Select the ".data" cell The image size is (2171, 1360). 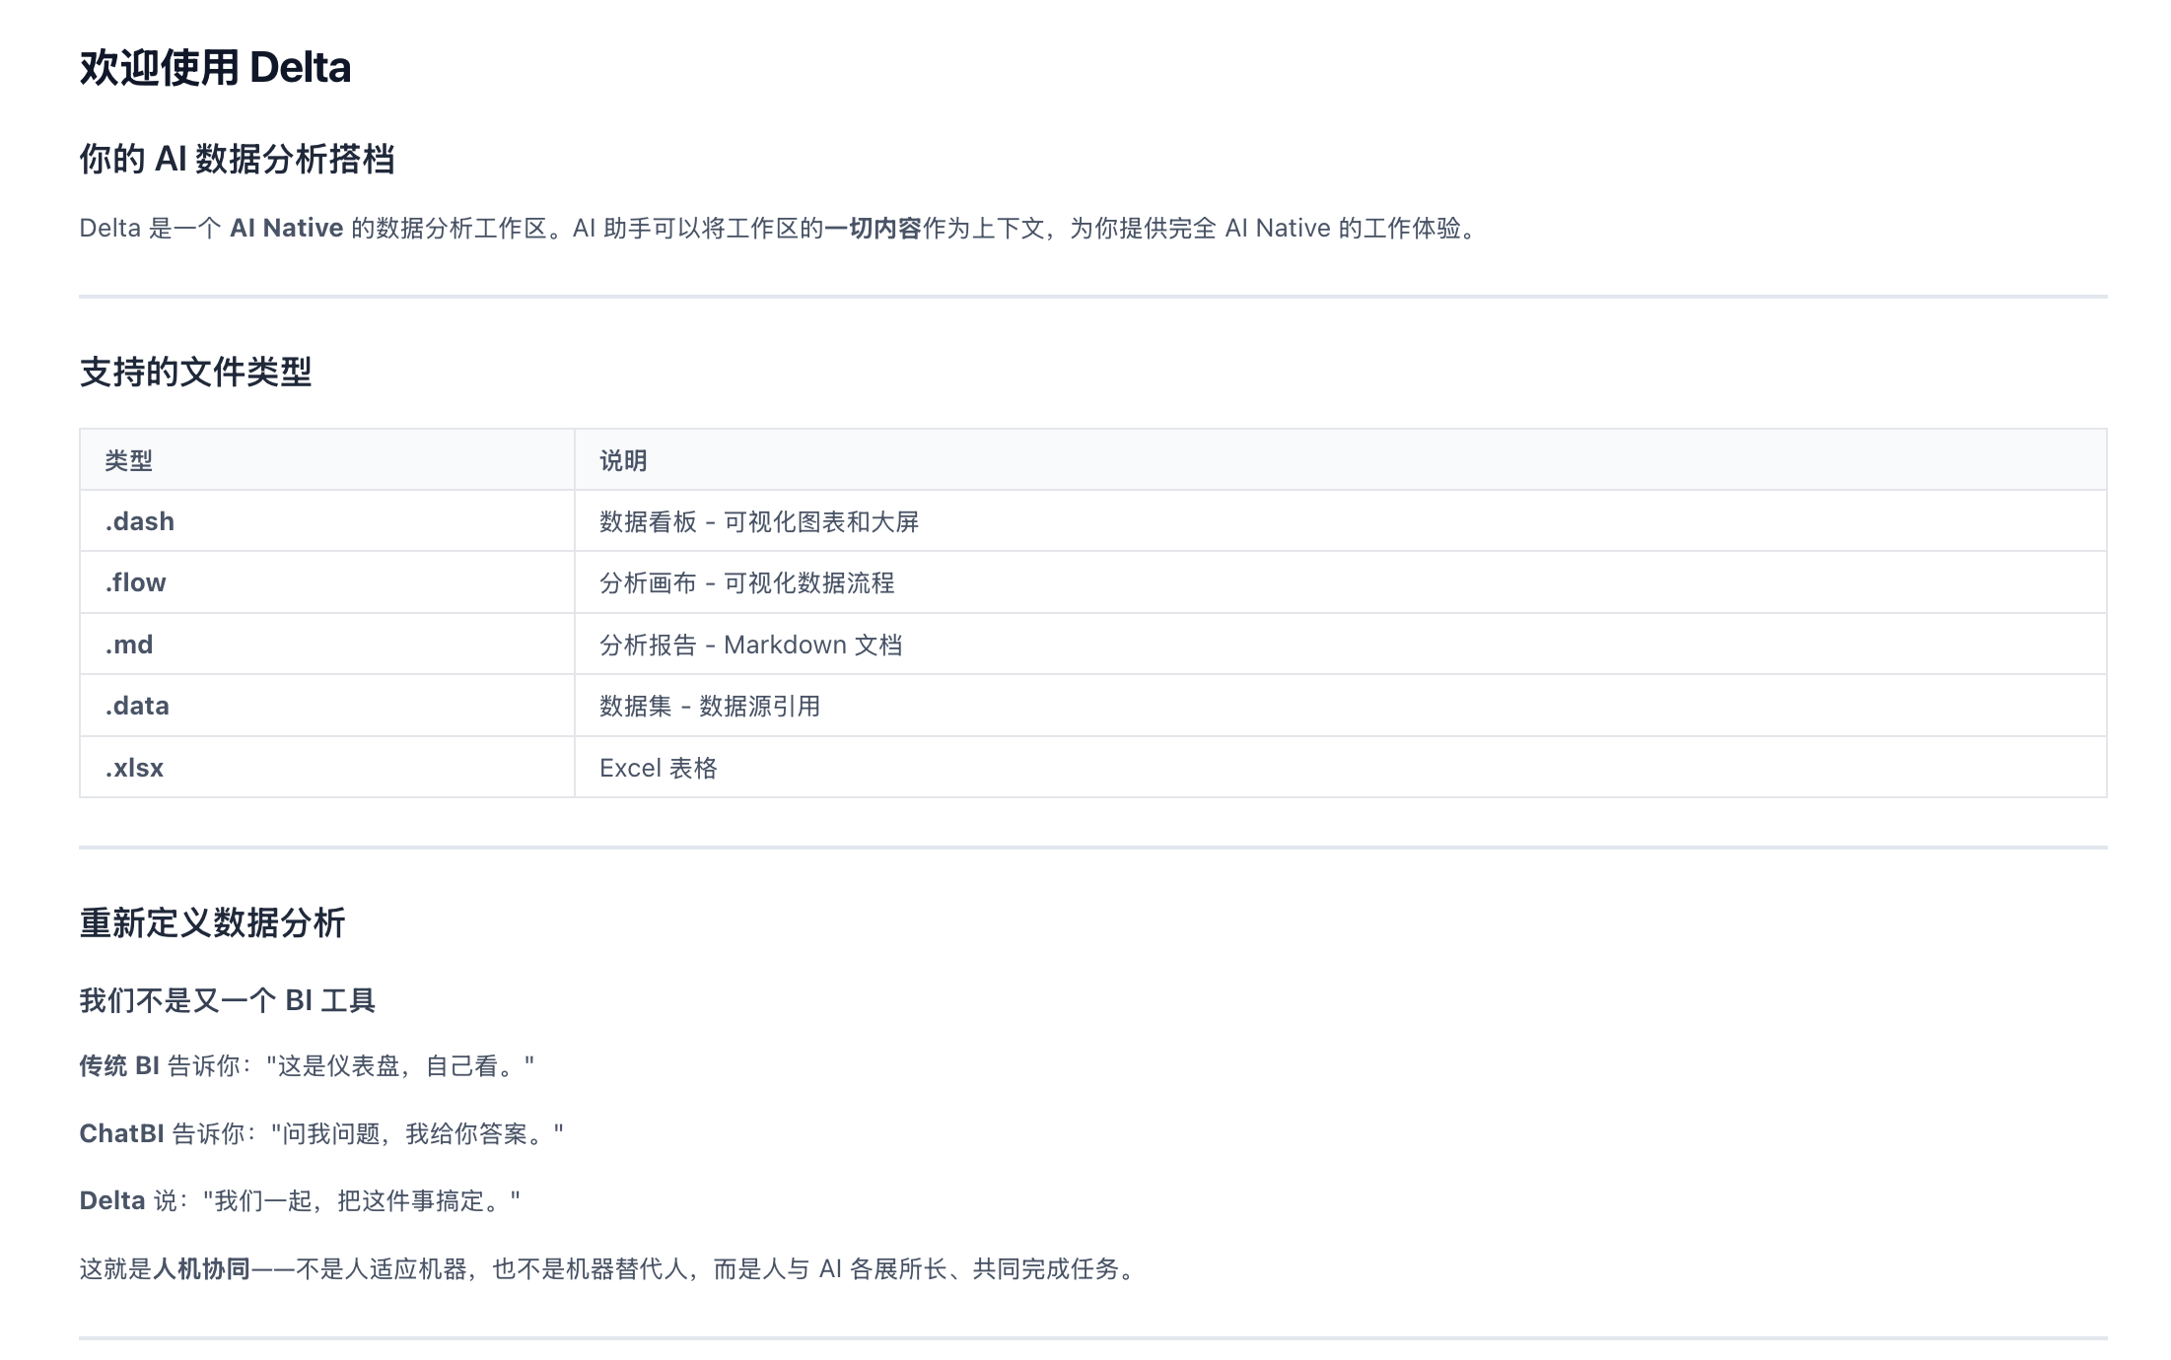point(327,706)
